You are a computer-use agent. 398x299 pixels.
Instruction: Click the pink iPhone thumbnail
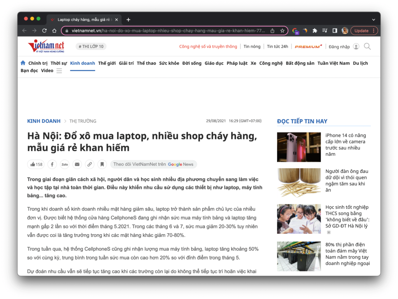(299, 147)
